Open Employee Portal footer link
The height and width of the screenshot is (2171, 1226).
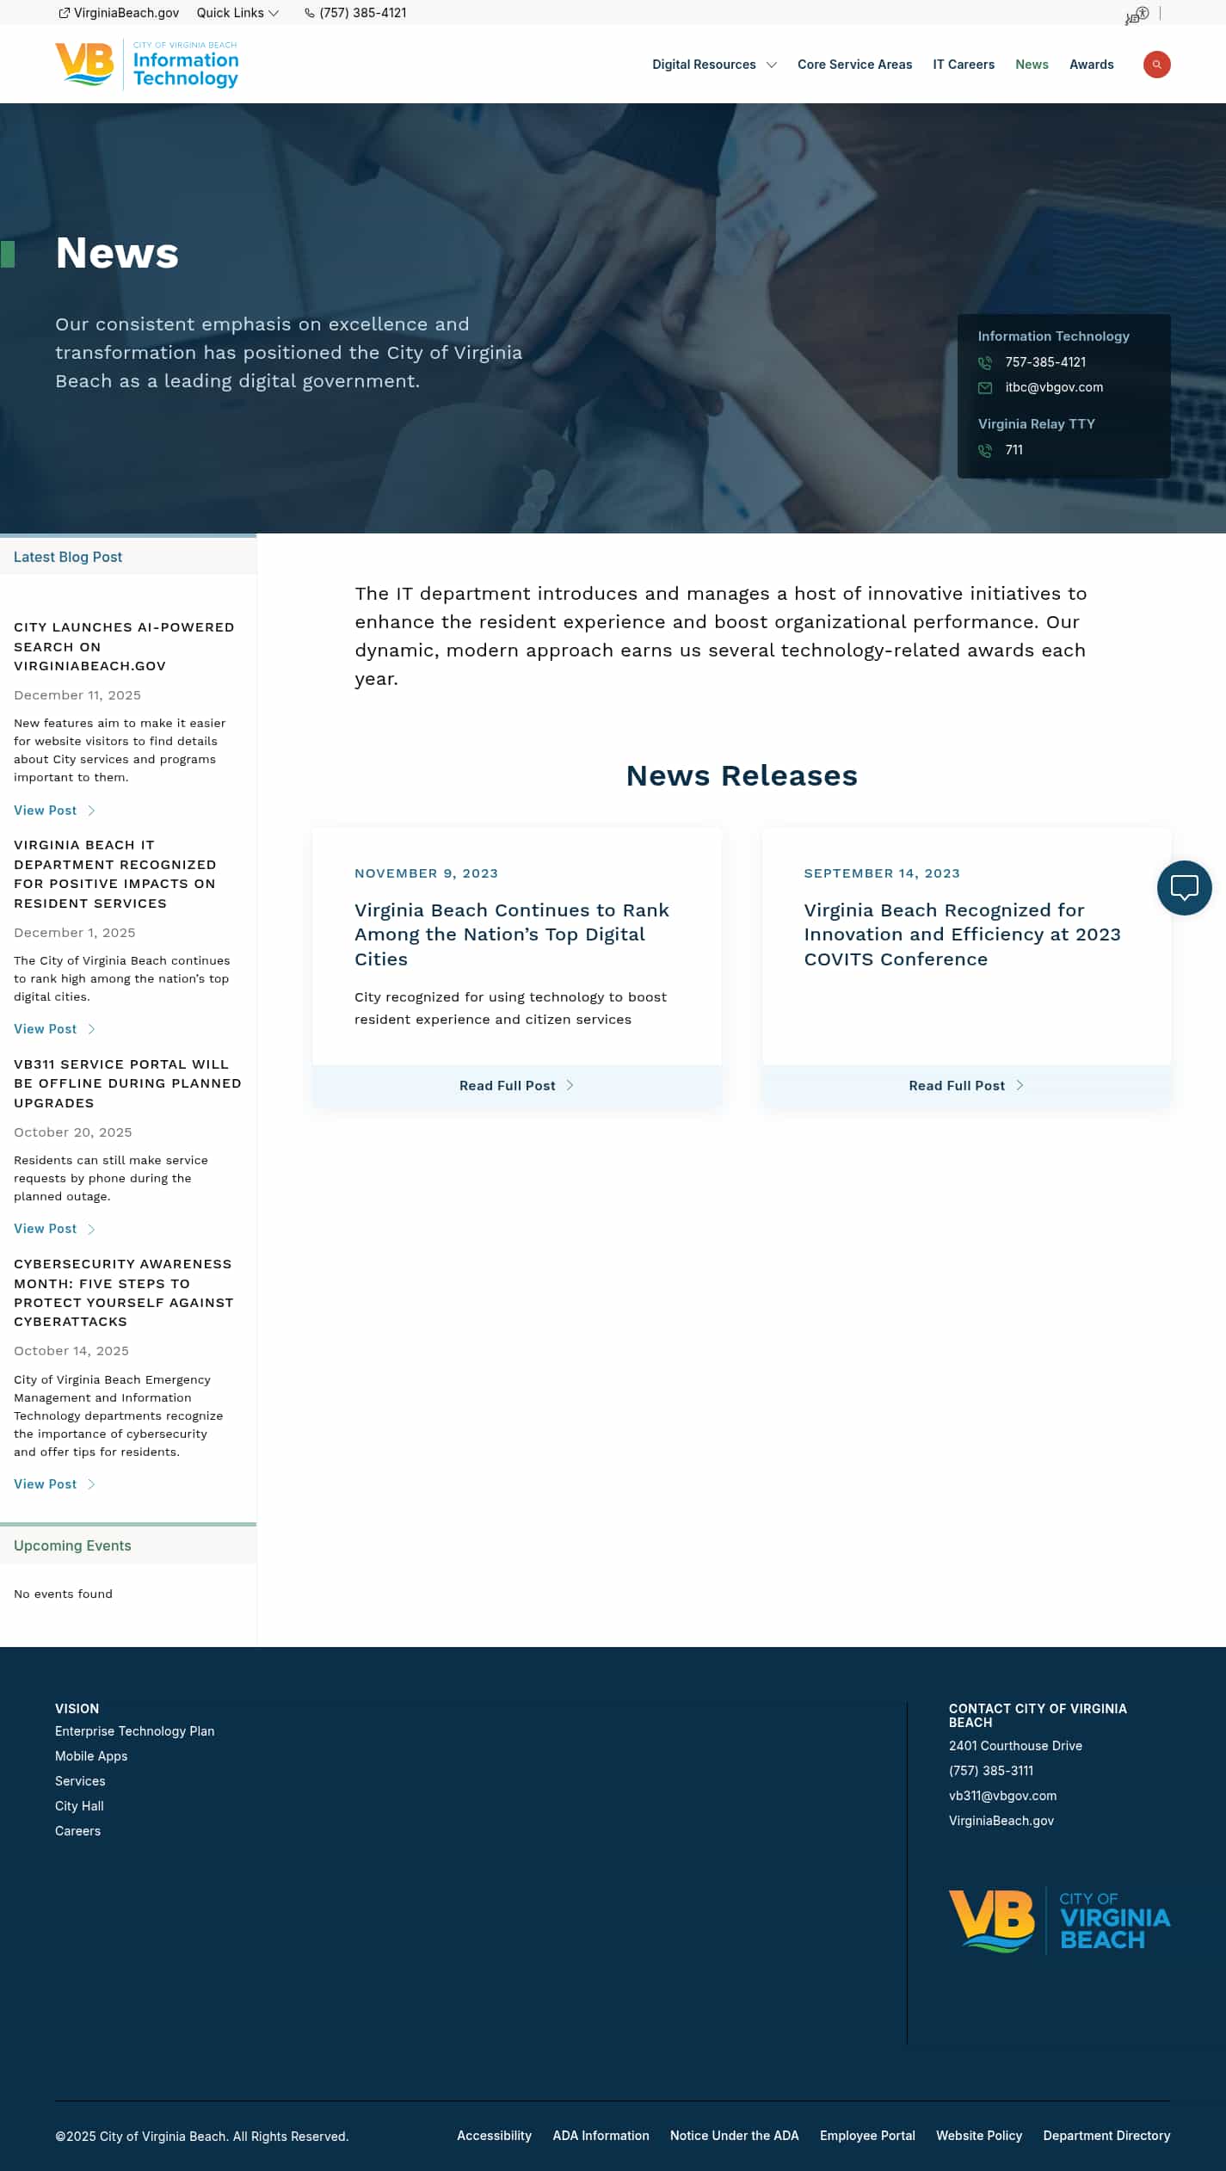867,2136
